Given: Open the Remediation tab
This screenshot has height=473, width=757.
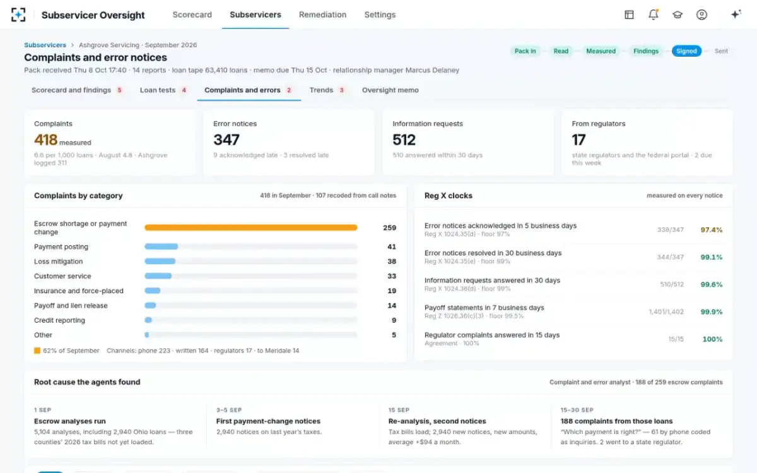Looking at the screenshot, I should [x=322, y=15].
